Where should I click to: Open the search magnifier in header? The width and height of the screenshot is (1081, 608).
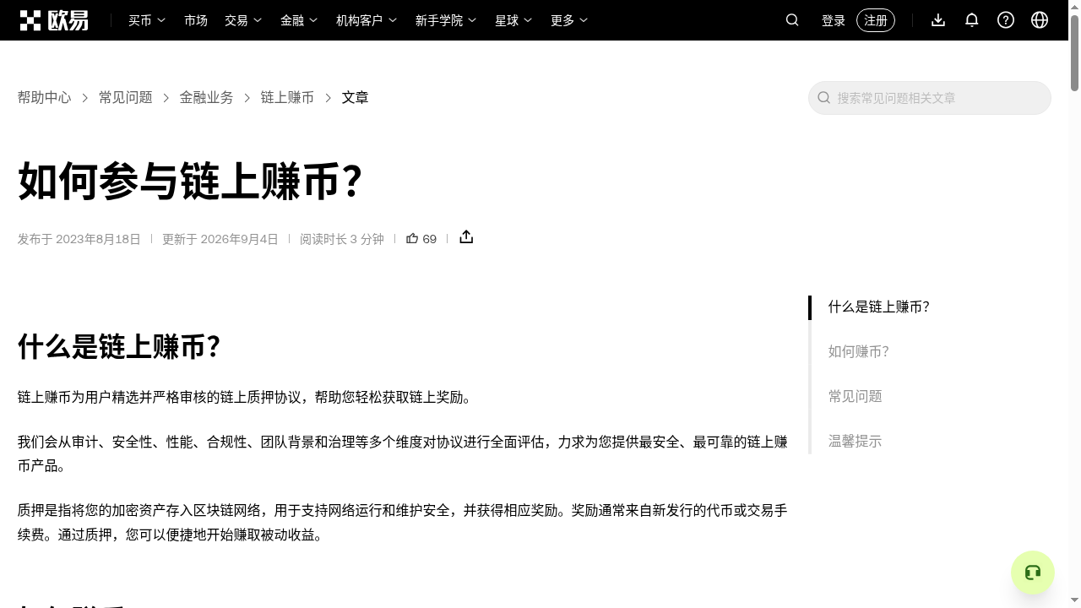click(x=792, y=20)
